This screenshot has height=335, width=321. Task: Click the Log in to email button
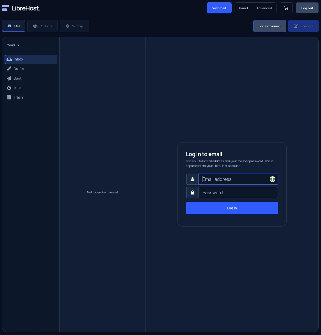269,26
